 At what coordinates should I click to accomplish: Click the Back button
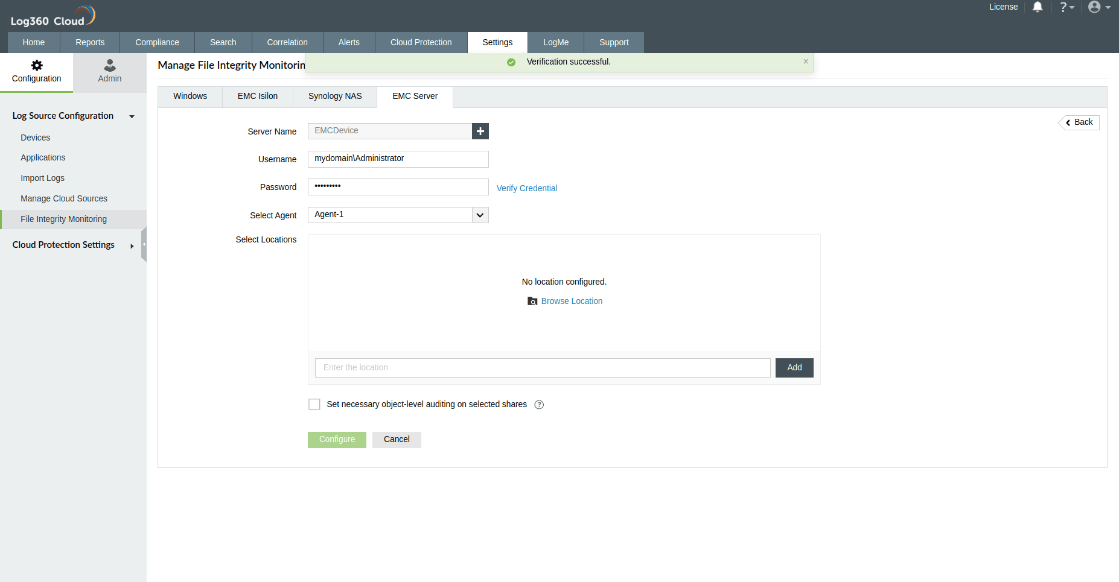click(1079, 122)
